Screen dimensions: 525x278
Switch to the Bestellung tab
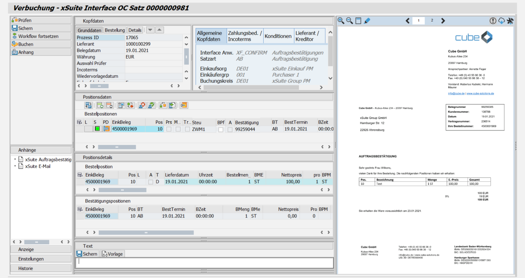point(115,30)
